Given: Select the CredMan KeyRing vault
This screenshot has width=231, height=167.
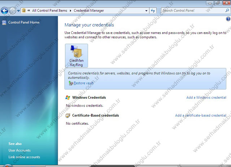Looking at the screenshot, I should click(x=77, y=56).
